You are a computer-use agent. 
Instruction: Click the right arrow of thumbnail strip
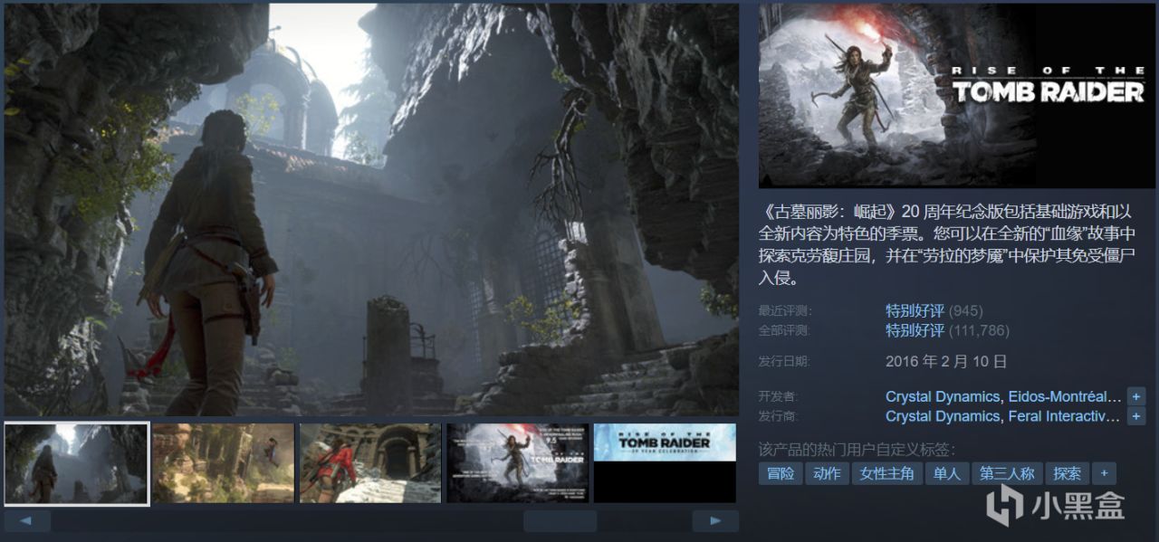(x=715, y=521)
